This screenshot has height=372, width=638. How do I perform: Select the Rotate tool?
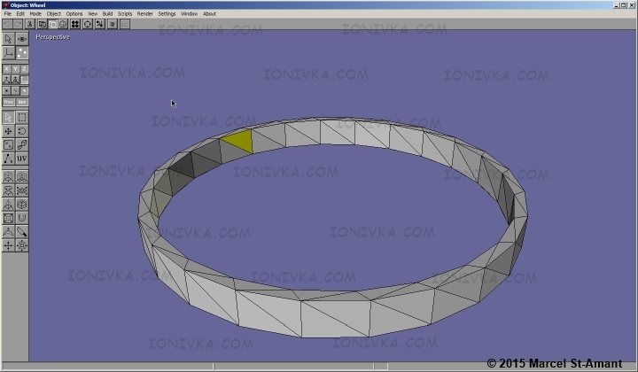pos(22,131)
